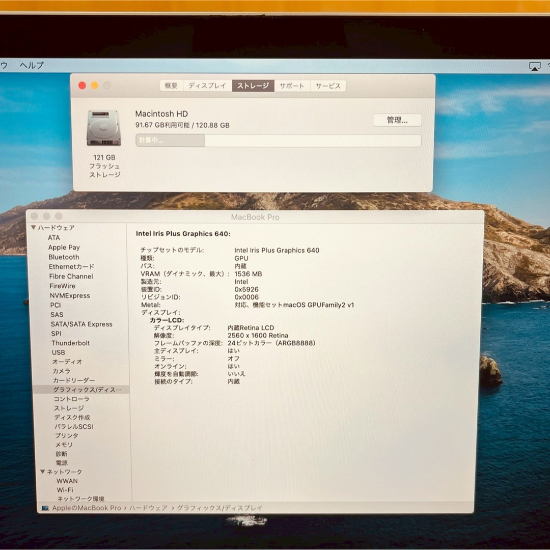Click the MacBook Pro window title
This screenshot has width=550, height=550.
(255, 217)
